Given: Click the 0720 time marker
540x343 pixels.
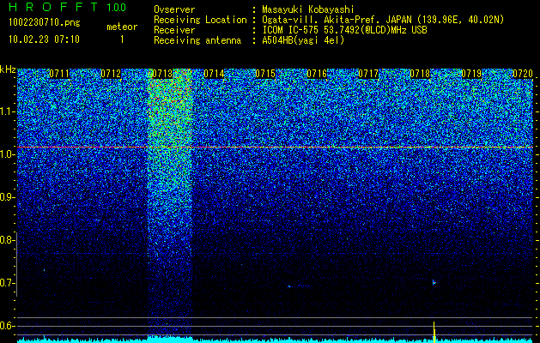Looking at the screenshot, I should [523, 74].
